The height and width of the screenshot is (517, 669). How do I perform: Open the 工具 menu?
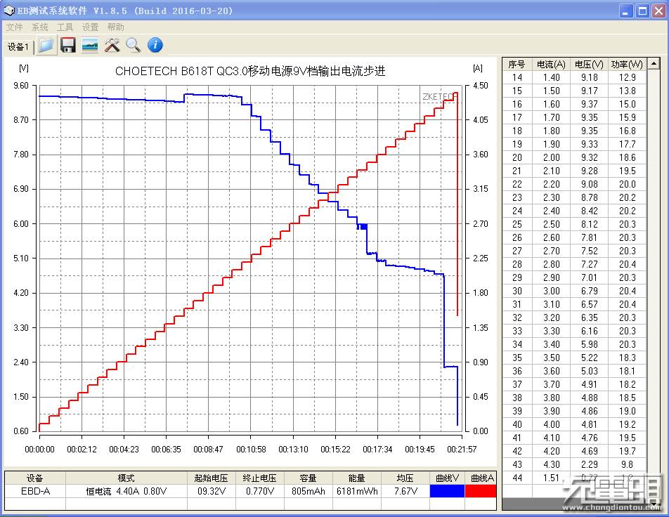coord(65,27)
